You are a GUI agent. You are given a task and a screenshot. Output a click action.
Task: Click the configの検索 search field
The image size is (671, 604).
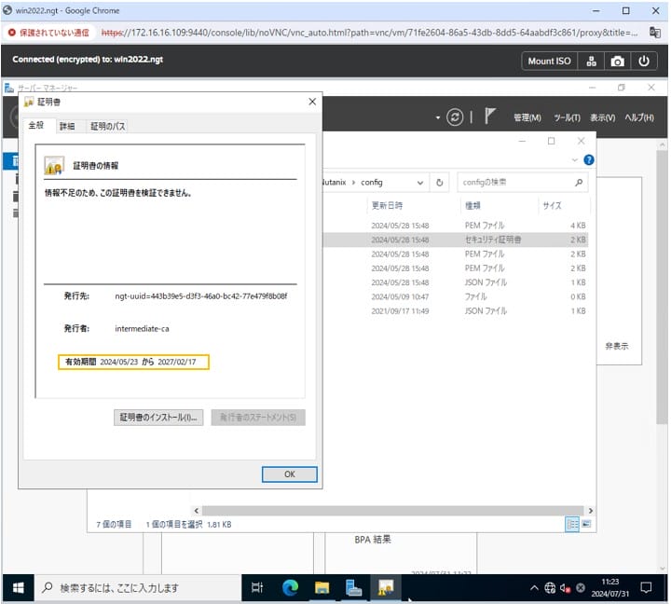tap(514, 183)
